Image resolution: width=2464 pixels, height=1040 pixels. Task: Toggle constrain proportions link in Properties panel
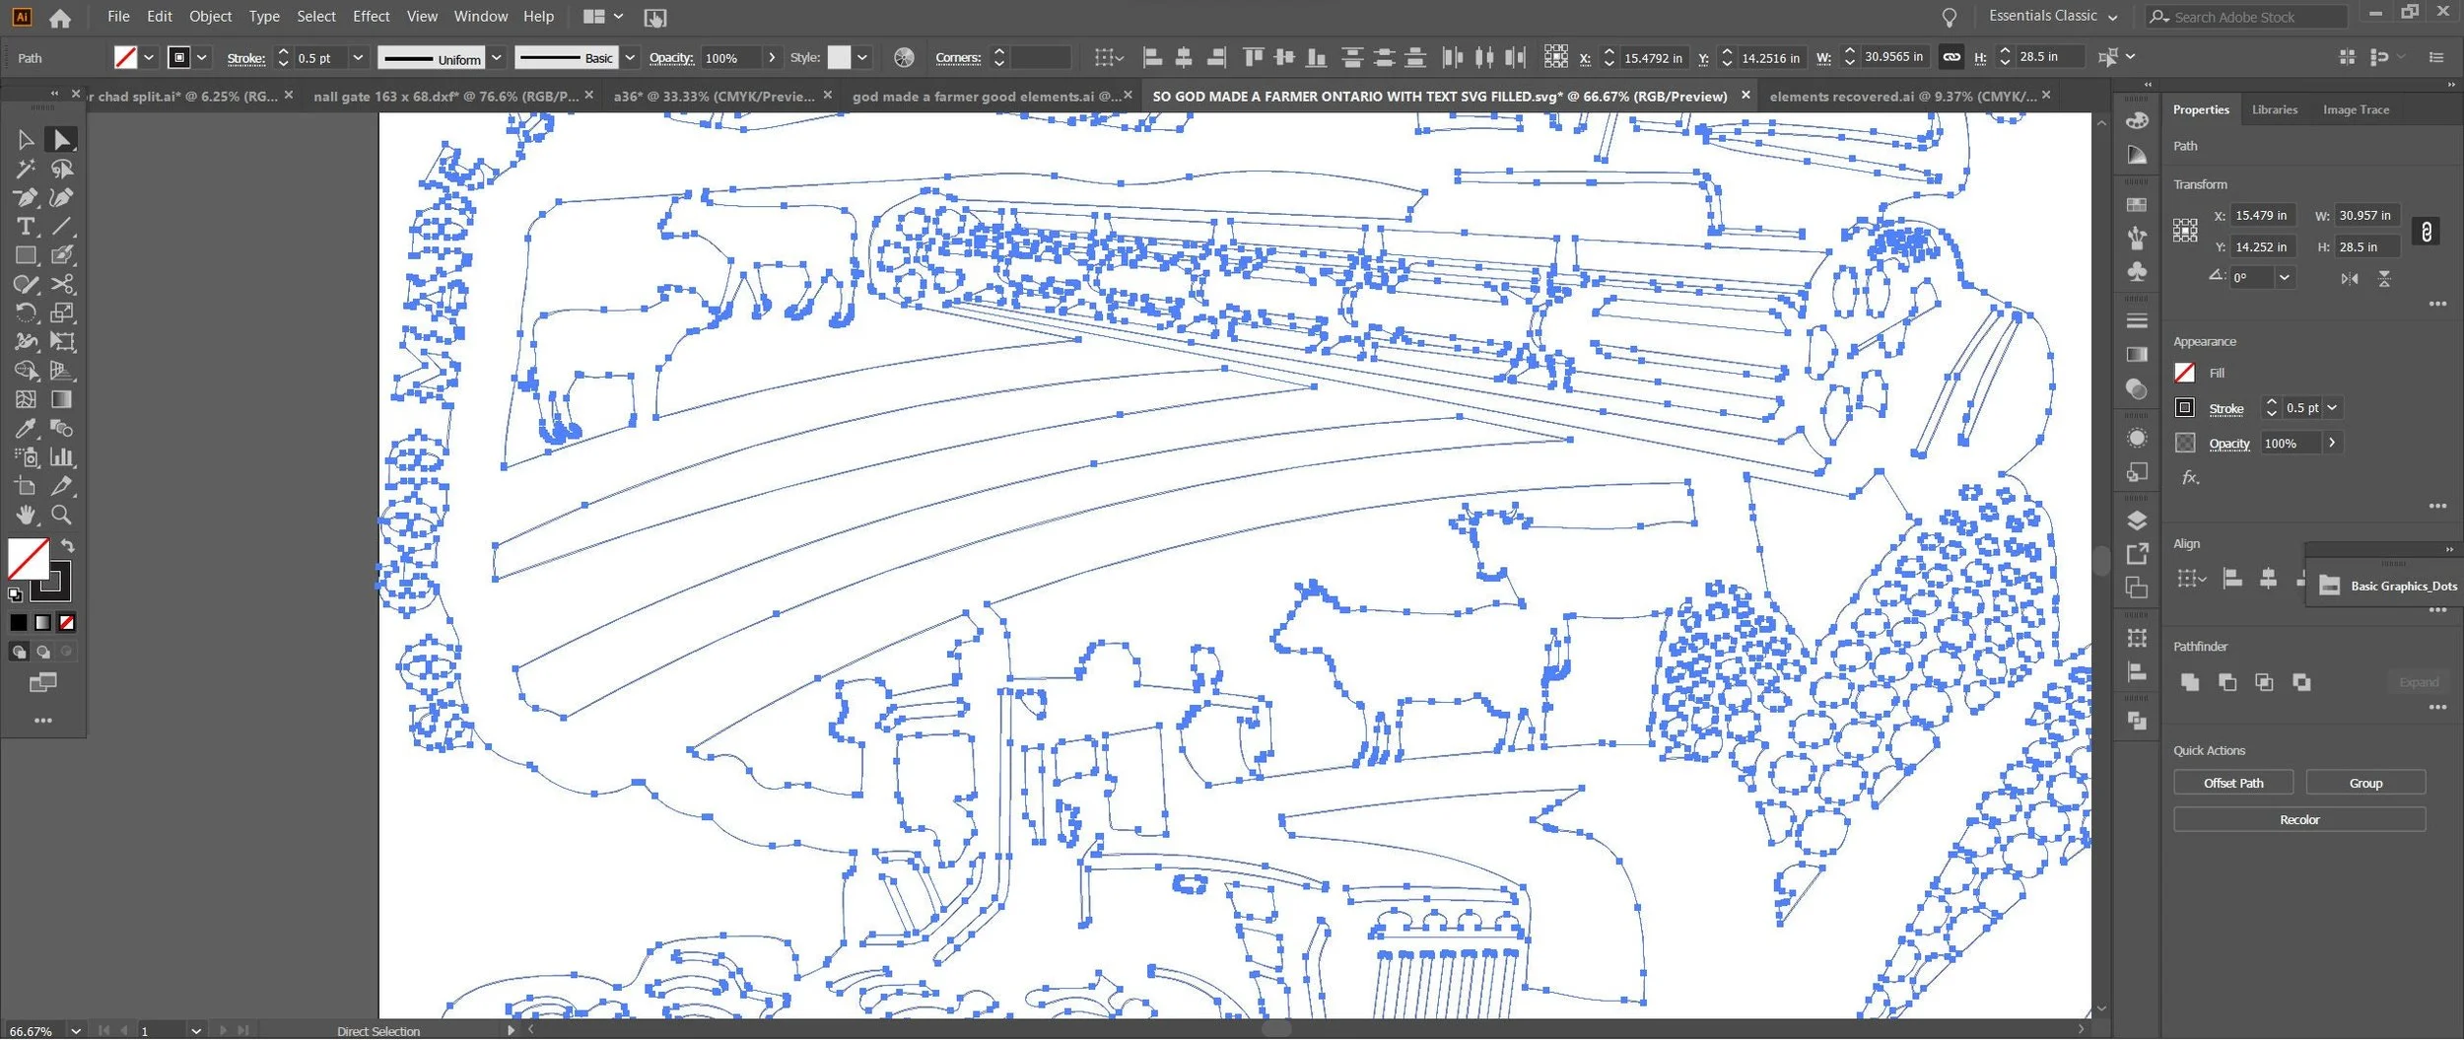point(2427,232)
